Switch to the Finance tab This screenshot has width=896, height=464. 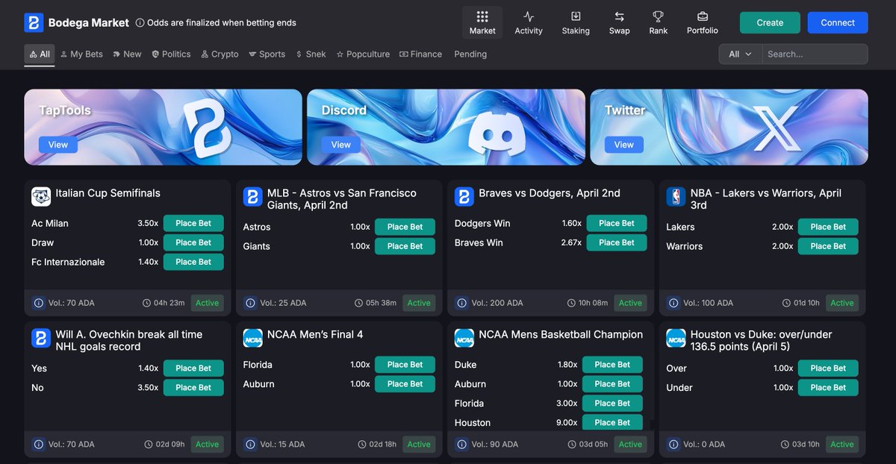click(x=420, y=54)
